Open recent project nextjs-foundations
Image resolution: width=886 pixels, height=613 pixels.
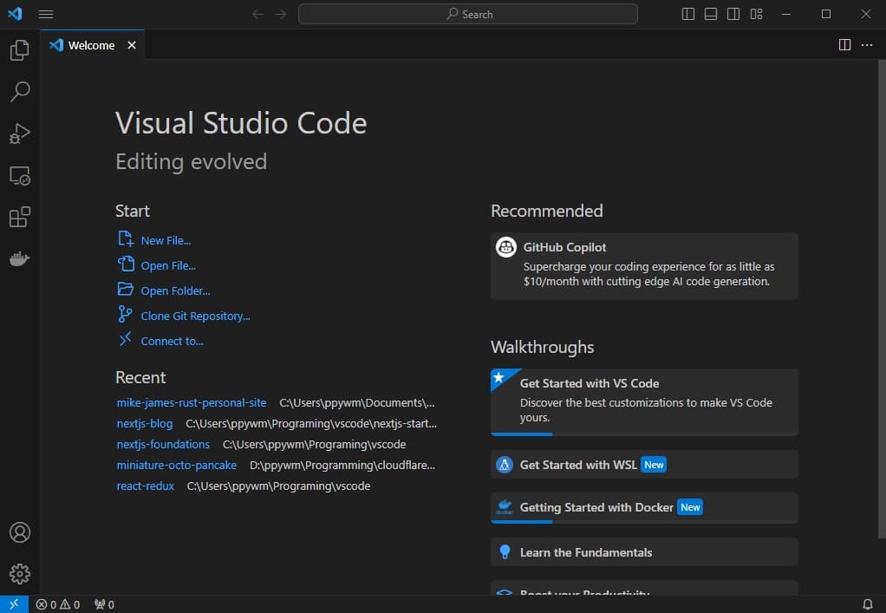coord(163,445)
